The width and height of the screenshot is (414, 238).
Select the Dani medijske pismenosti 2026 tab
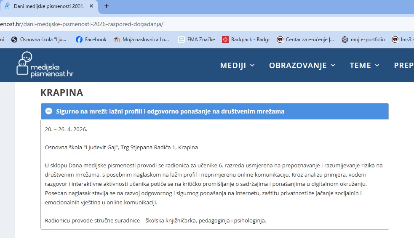pos(46,6)
